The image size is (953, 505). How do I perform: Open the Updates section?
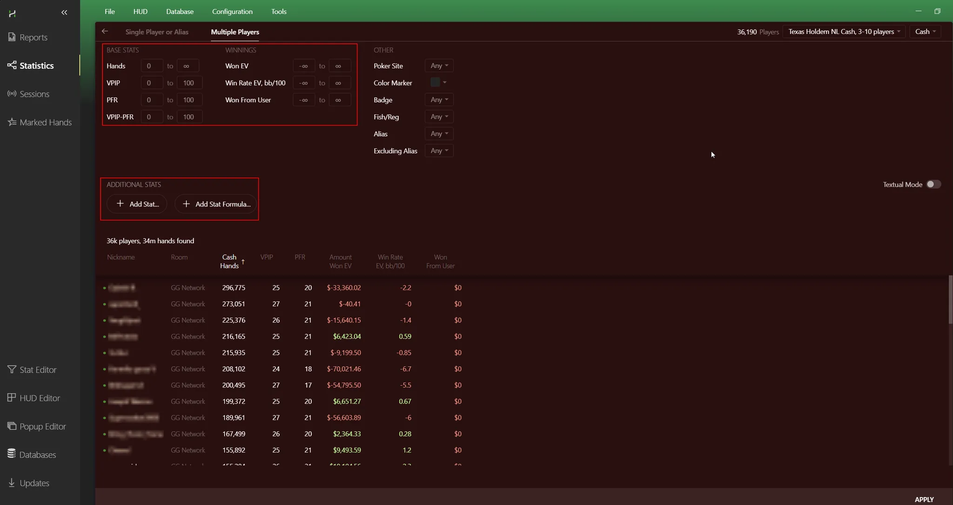coord(28,483)
